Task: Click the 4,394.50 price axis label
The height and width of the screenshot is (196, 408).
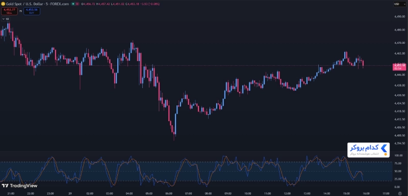Action: 399,143
